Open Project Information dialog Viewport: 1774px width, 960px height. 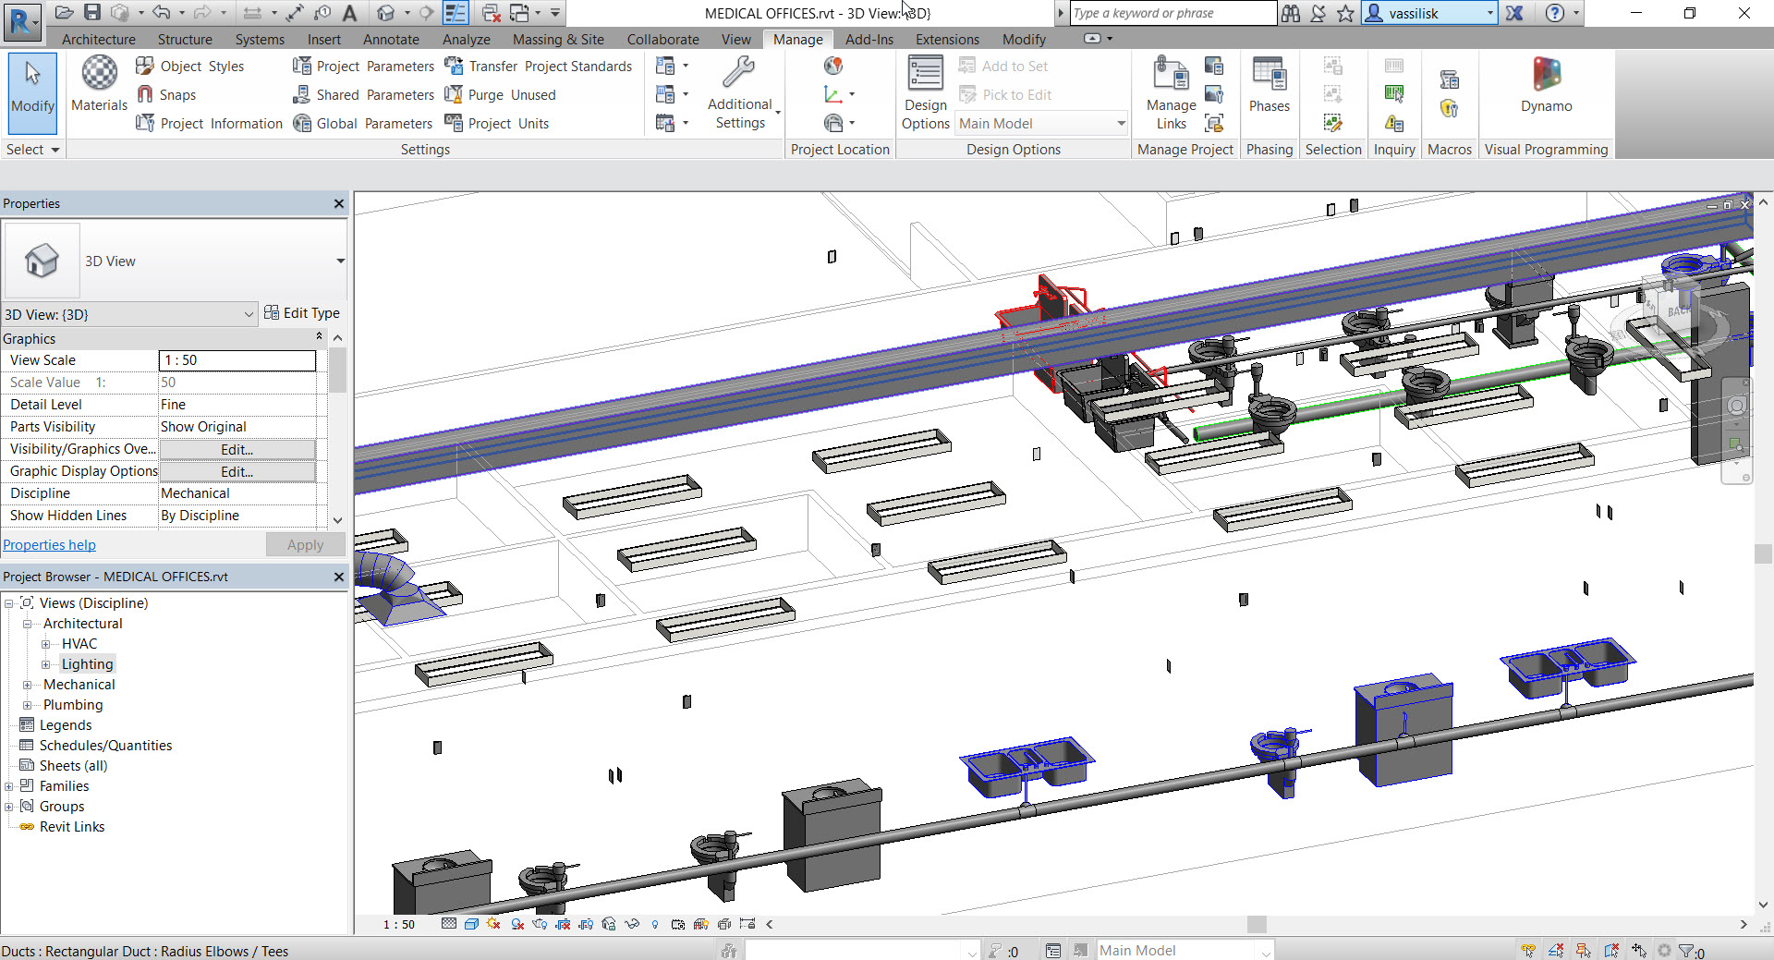(210, 123)
